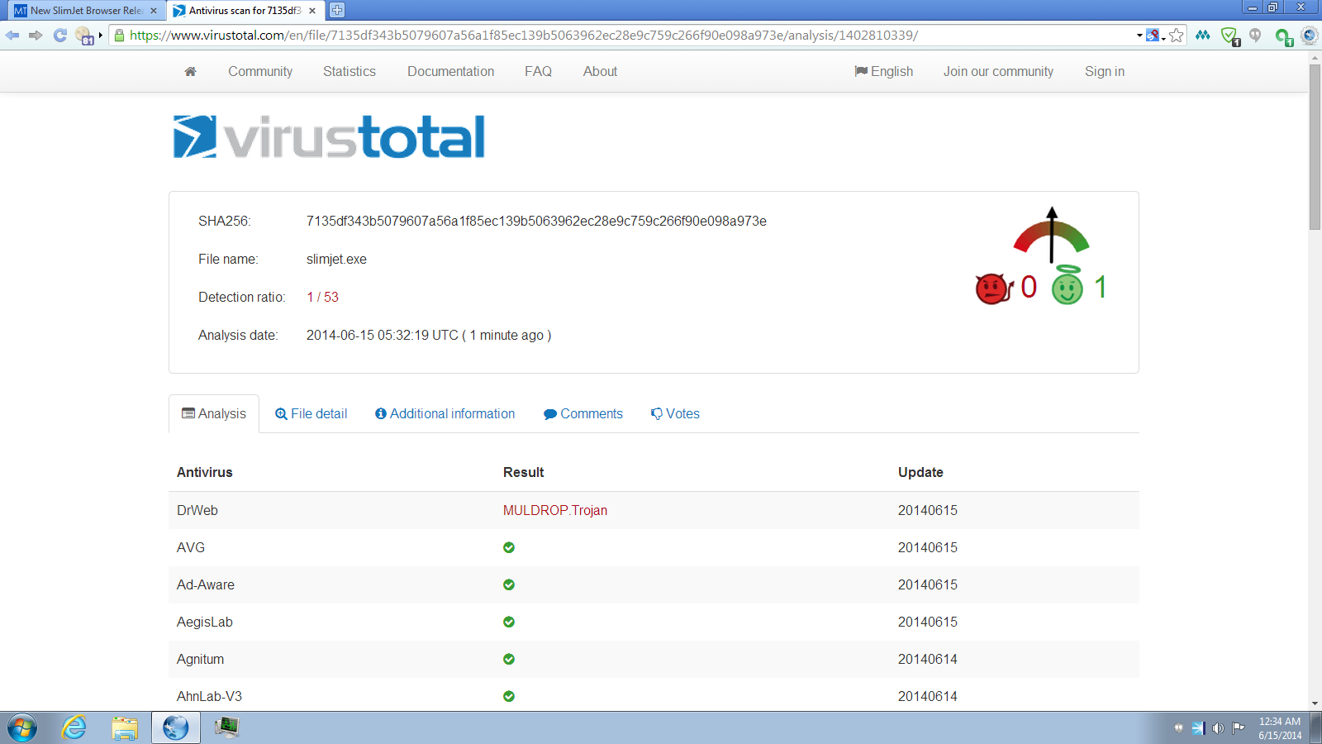
Task: Click the AegisLab antivirus name
Action: 205,622
